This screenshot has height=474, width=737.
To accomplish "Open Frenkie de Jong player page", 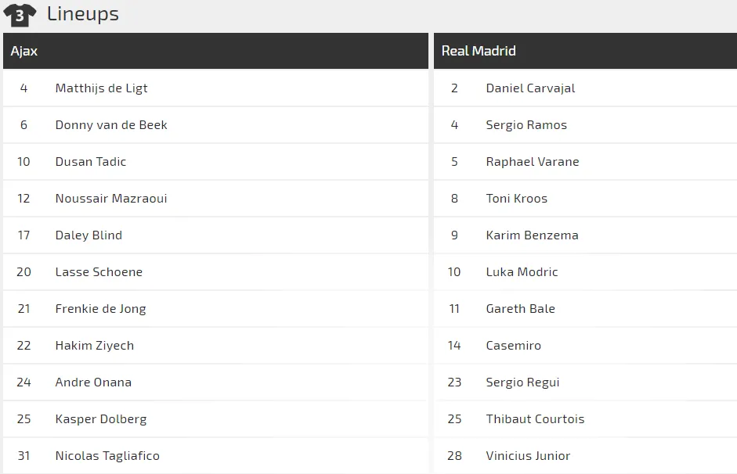I will click(x=100, y=309).
